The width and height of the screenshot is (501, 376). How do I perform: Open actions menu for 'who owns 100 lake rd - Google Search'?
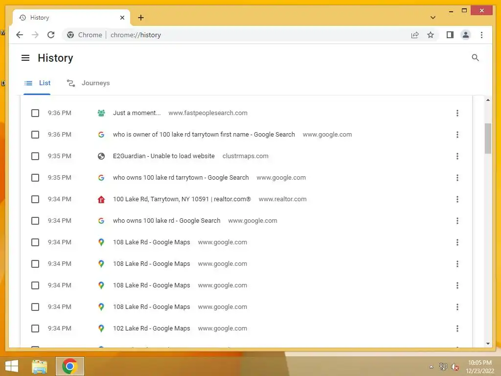(457, 221)
